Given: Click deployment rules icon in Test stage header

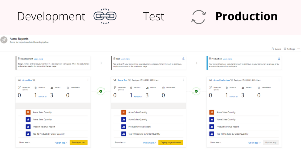Looking at the screenshot, I should [183, 59].
